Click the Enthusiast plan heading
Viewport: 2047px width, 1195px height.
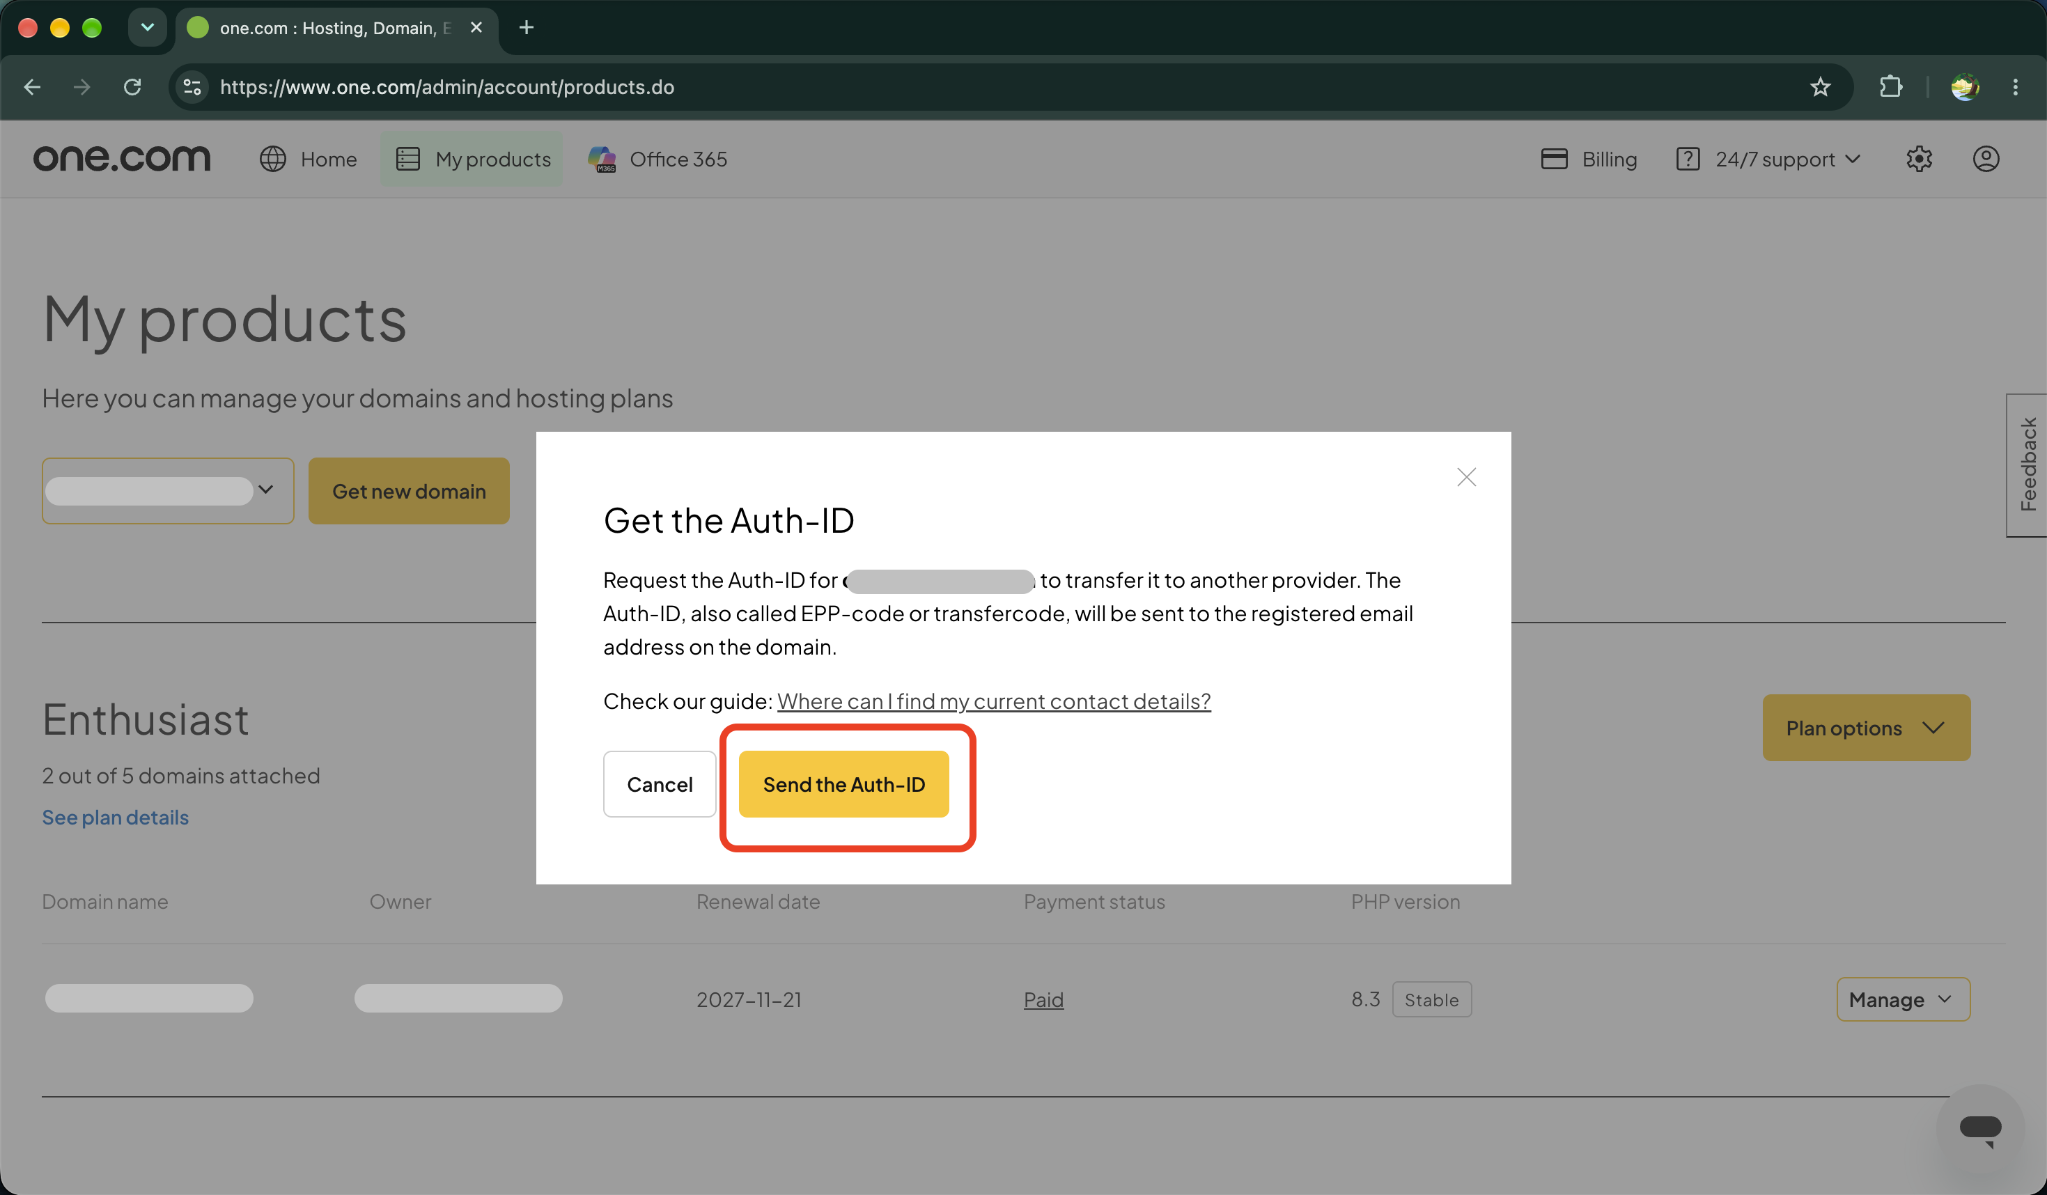click(x=146, y=720)
